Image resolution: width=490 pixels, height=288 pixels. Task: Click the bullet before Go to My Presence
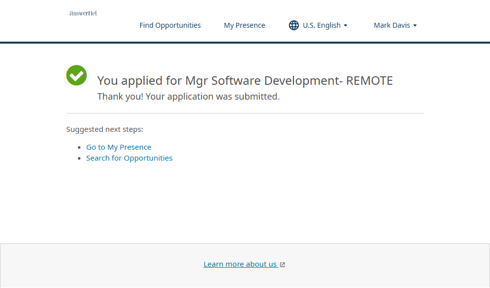(x=80, y=147)
